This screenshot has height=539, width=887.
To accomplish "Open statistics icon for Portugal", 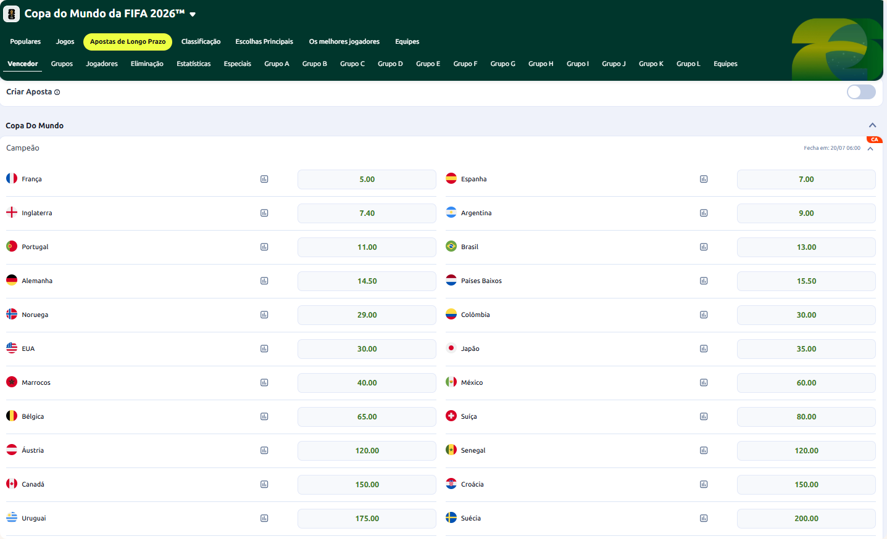I will (264, 247).
